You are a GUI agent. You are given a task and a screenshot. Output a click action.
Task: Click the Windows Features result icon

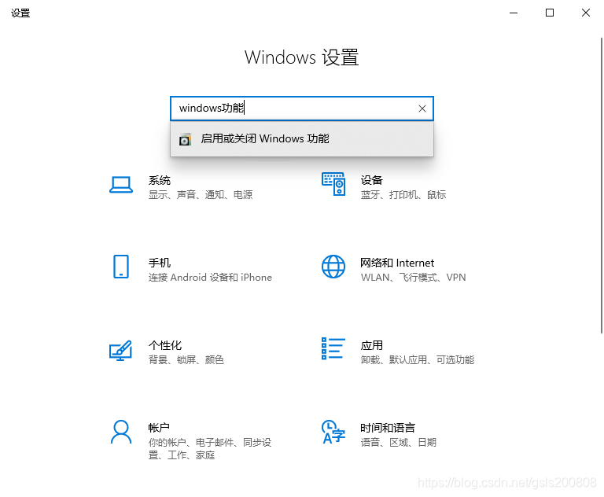(x=185, y=139)
